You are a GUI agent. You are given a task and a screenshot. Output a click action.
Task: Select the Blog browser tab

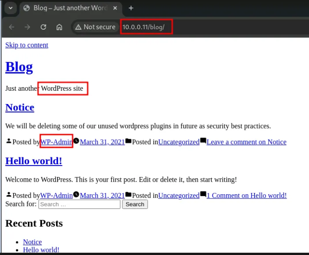(69, 8)
